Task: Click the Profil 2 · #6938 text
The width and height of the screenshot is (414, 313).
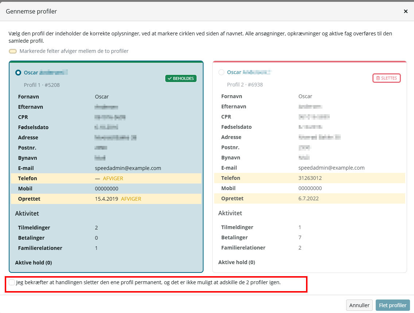Action: (x=245, y=85)
